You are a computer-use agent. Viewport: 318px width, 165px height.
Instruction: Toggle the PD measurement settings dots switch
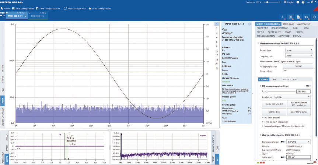[308, 86]
